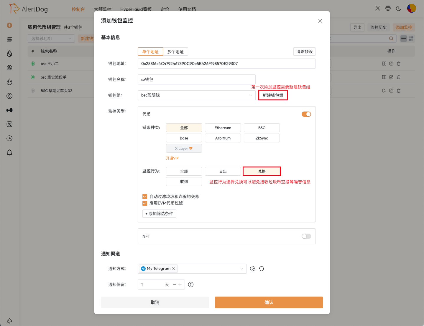Open the 选择钱包组 dropdown
The image size is (424, 326).
[x=51, y=39]
